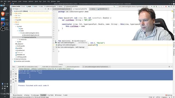Switch to first Kotlin REPL run tab

tap(28, 67)
